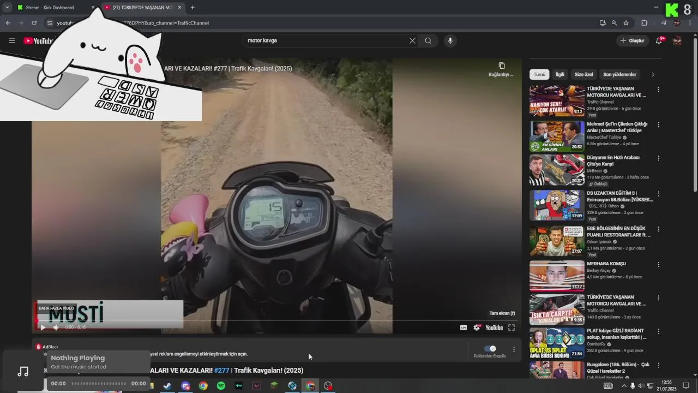The image size is (698, 393).
Task: Open the MERHABA KOMŞU video thumbnail
Action: 557,276
